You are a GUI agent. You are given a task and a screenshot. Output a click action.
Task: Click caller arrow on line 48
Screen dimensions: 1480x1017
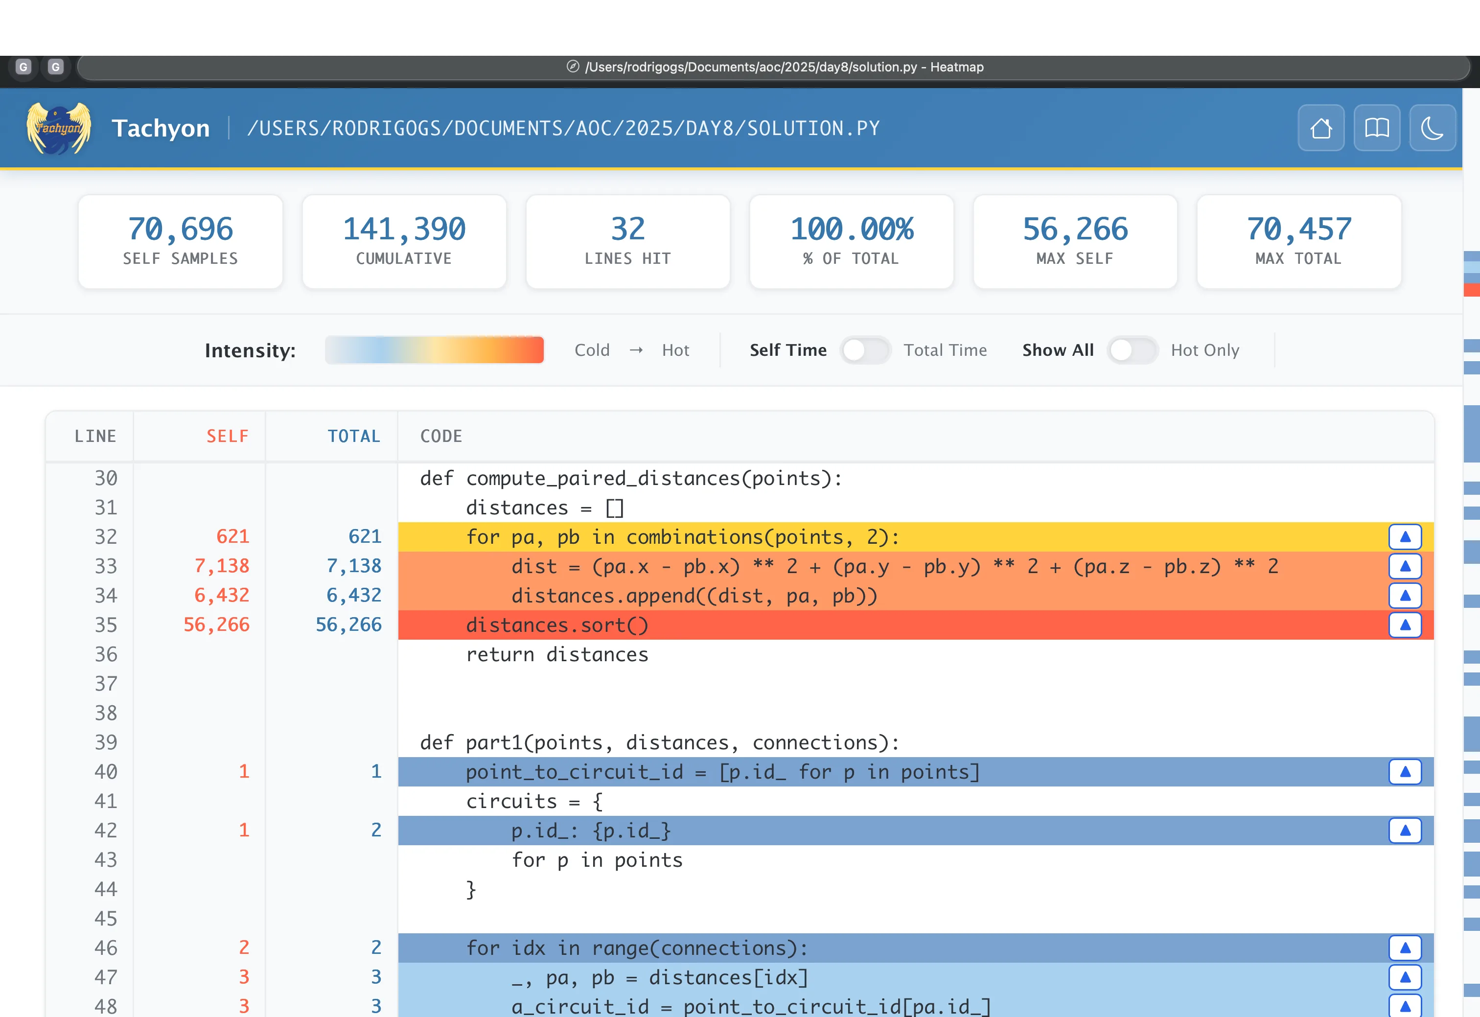click(1404, 1006)
